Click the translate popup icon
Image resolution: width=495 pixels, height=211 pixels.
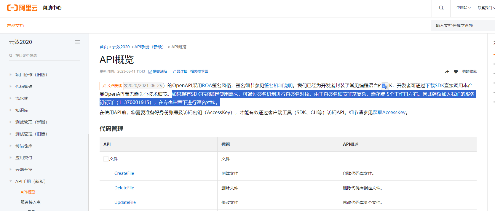pyautogui.click(x=385, y=86)
